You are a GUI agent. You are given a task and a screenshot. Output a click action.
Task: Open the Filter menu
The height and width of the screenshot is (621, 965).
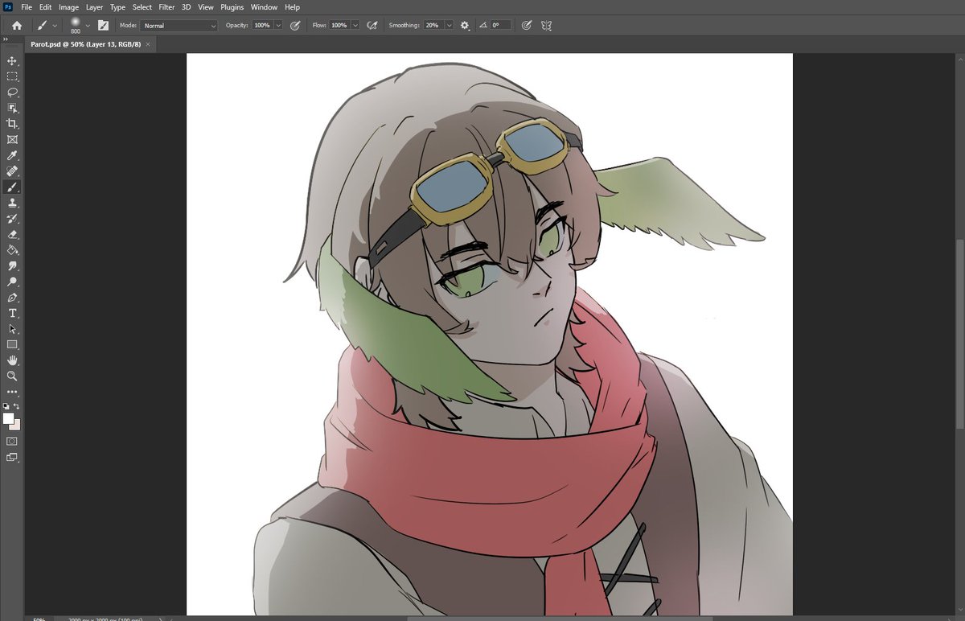(x=166, y=7)
